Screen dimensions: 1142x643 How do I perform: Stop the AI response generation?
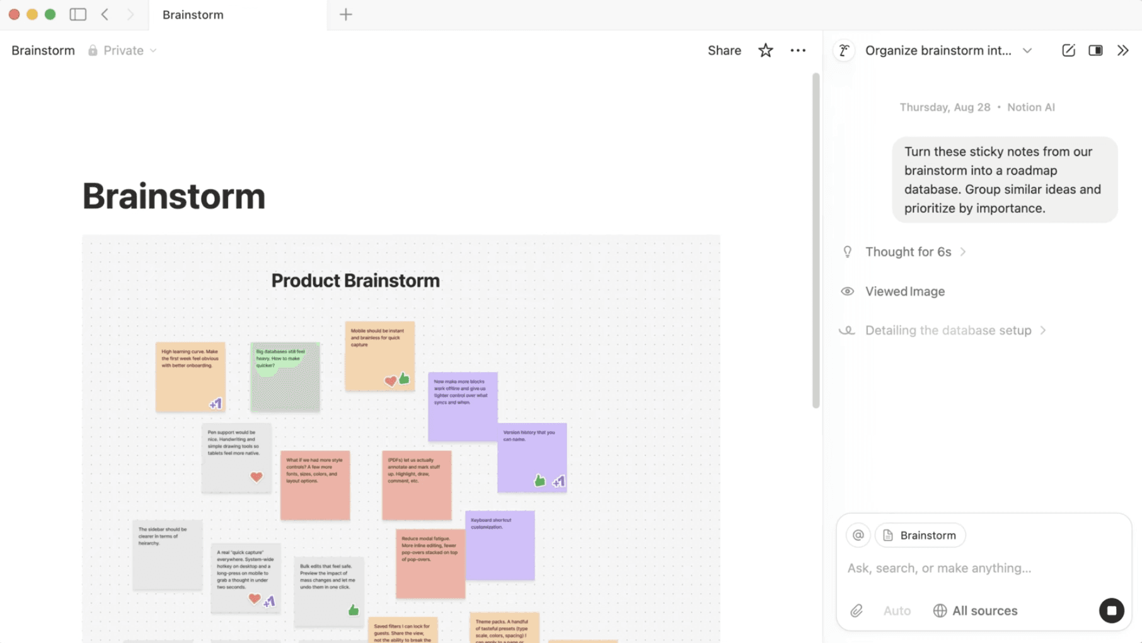click(1111, 610)
